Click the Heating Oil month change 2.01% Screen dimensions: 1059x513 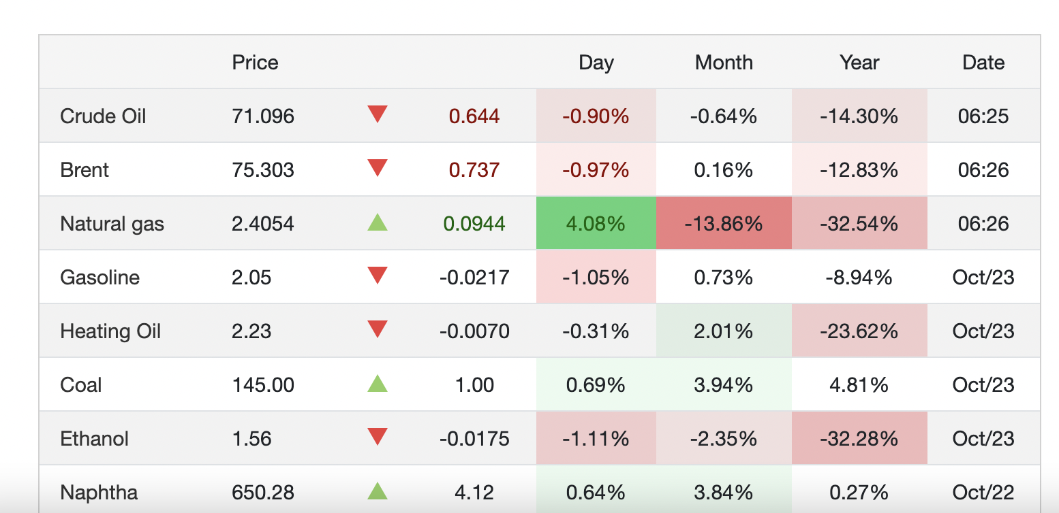[x=724, y=331]
